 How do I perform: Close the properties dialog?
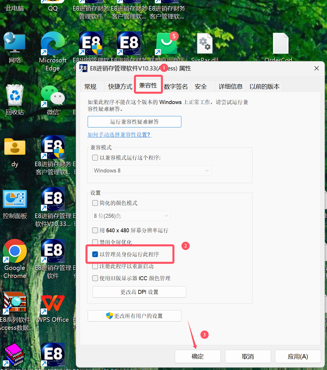(x=316, y=68)
